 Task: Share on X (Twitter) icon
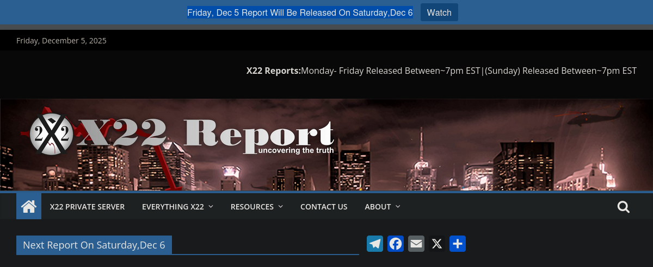(x=437, y=244)
